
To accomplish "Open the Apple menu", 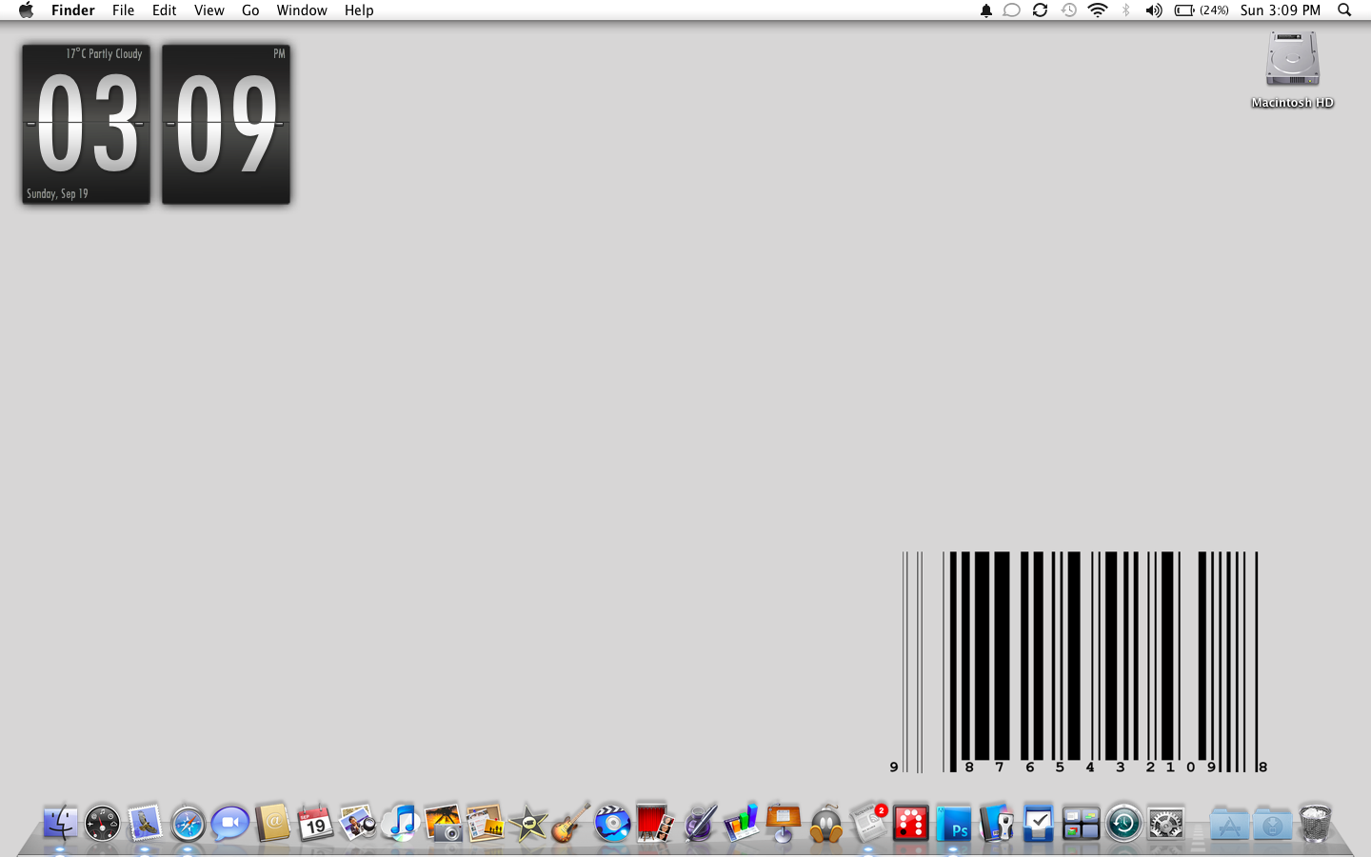I will (26, 10).
